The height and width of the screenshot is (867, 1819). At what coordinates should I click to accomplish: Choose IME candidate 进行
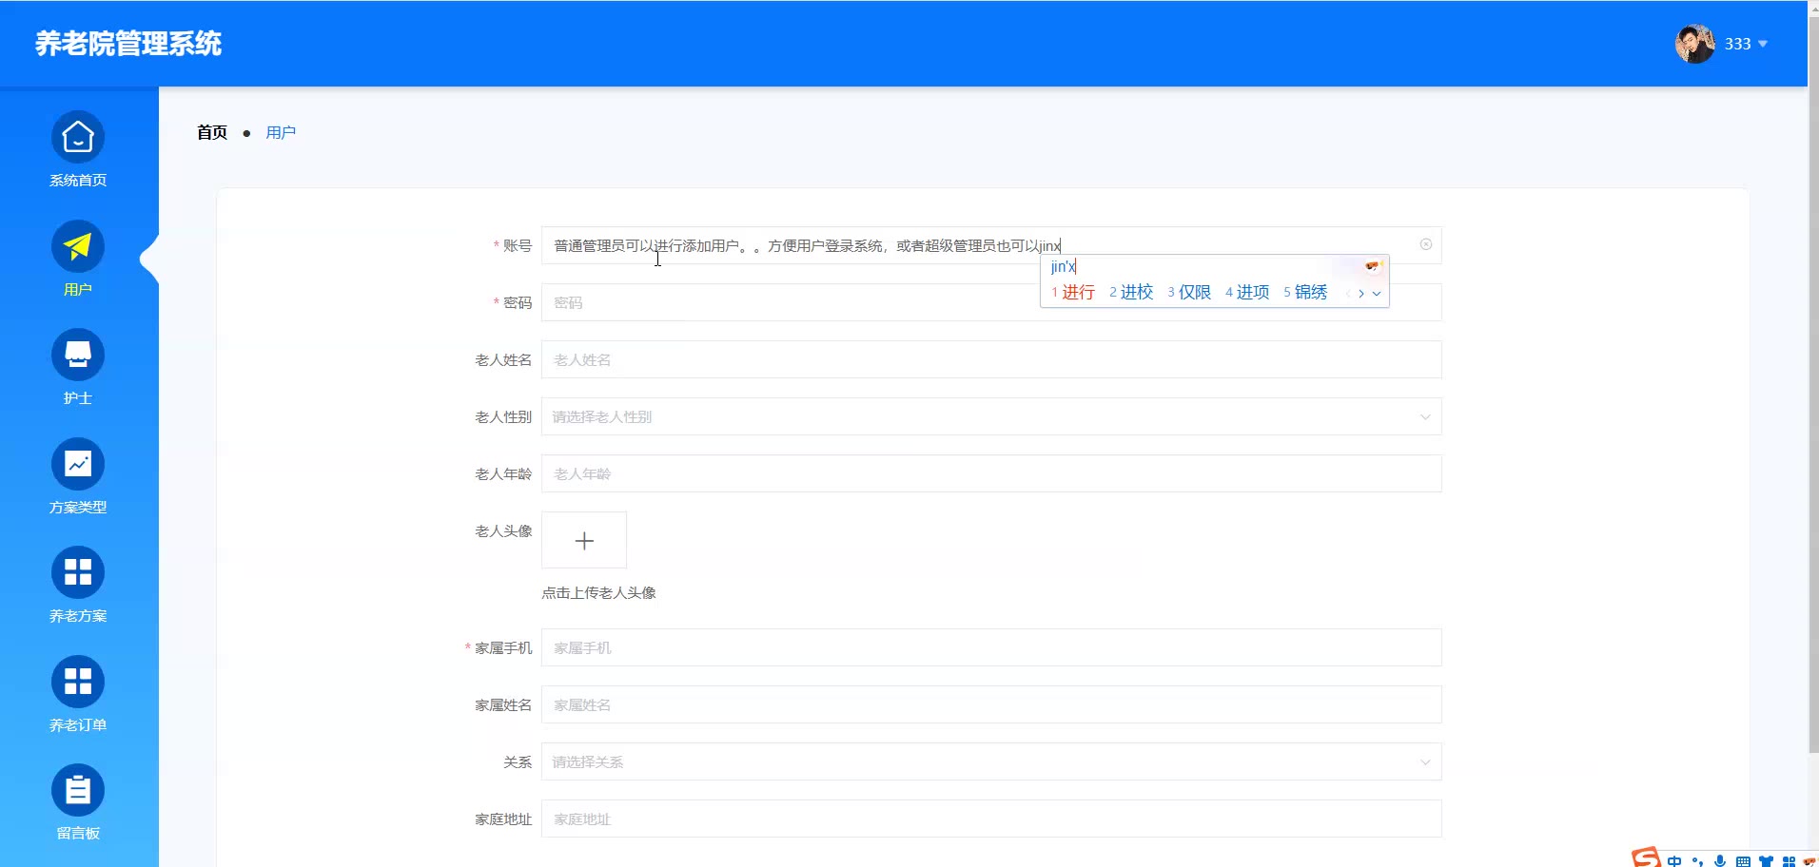coord(1077,293)
